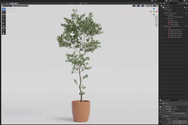Switch to solid viewport shading

[x=149, y=6]
